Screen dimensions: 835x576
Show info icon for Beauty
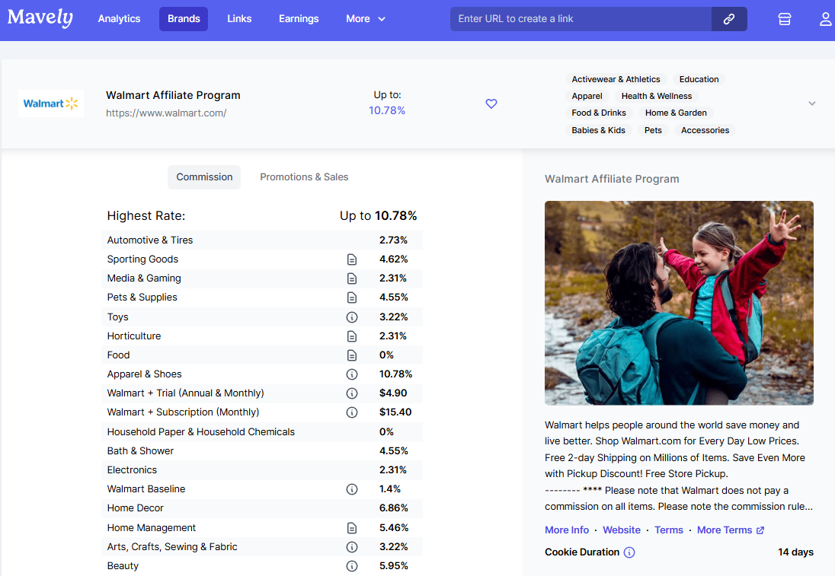tap(351, 566)
